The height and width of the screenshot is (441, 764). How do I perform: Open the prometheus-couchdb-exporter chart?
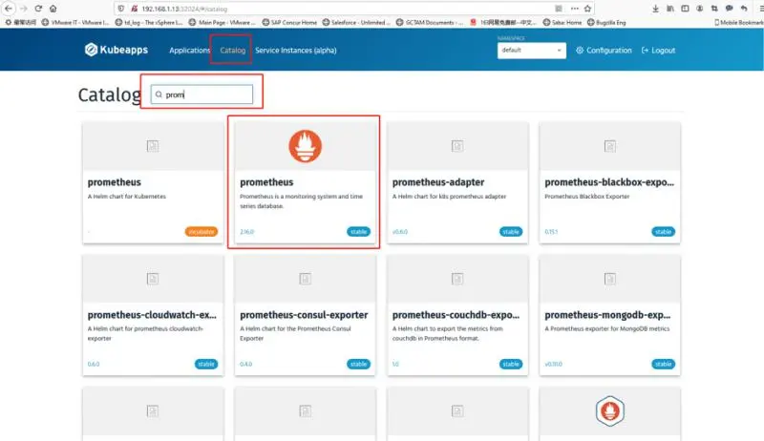457,315
